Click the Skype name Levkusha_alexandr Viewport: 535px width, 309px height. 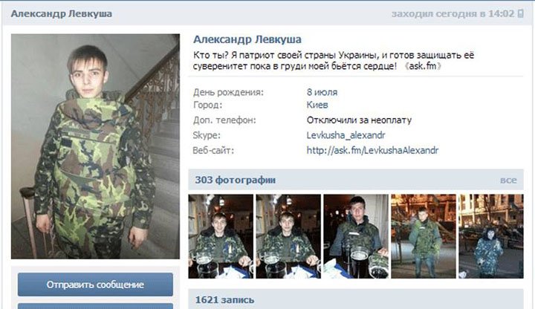pos(346,135)
